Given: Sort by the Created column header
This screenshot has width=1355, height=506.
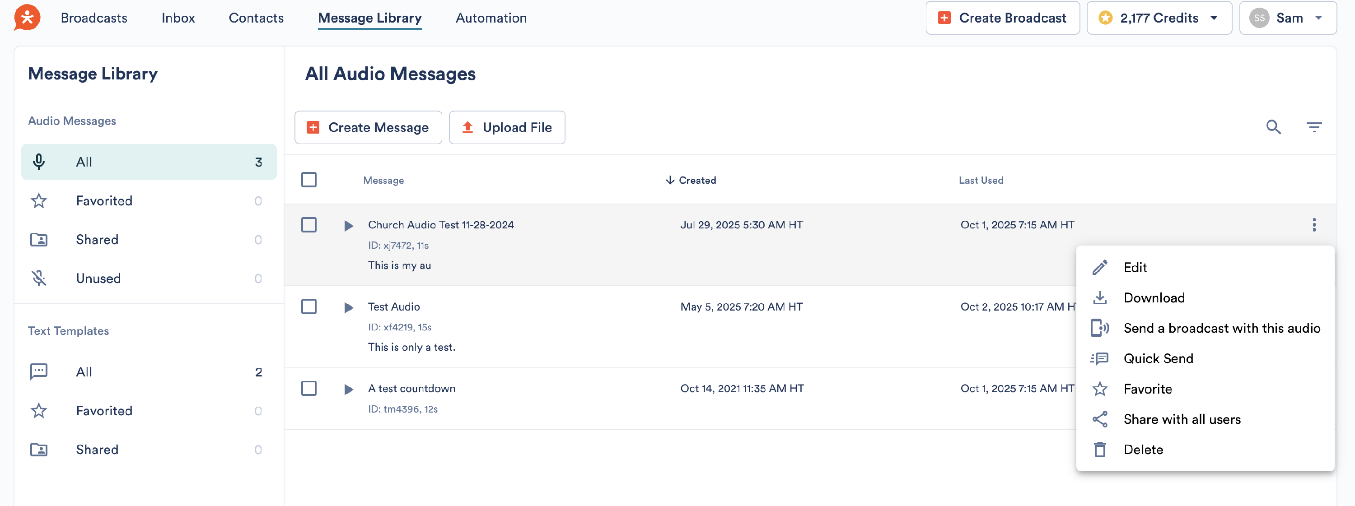Looking at the screenshot, I should tap(691, 180).
